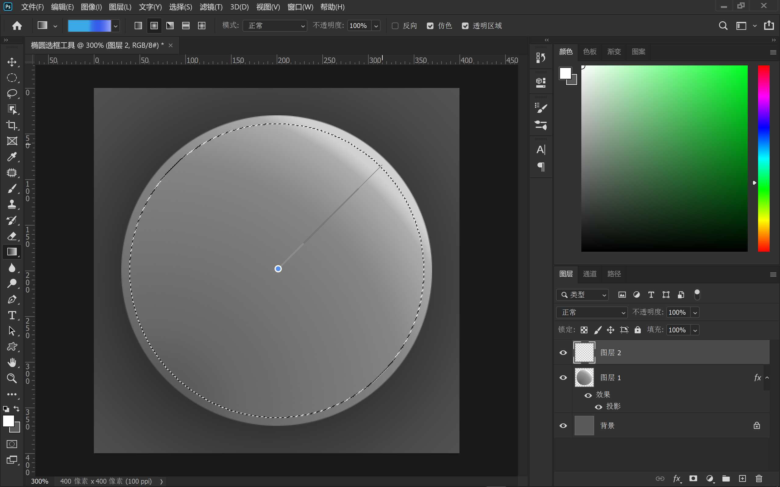
Task: Click the Home icon in options bar
Action: pyautogui.click(x=17, y=26)
